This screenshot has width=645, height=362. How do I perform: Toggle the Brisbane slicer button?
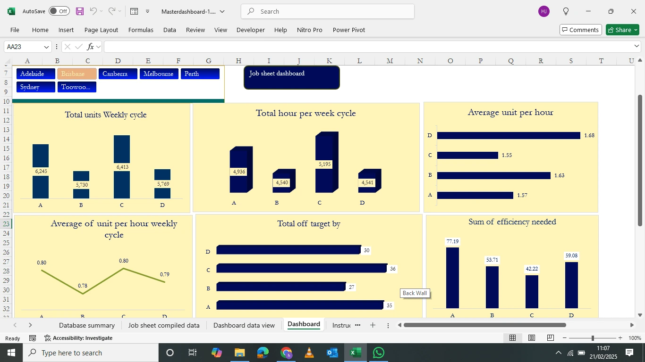click(x=77, y=74)
